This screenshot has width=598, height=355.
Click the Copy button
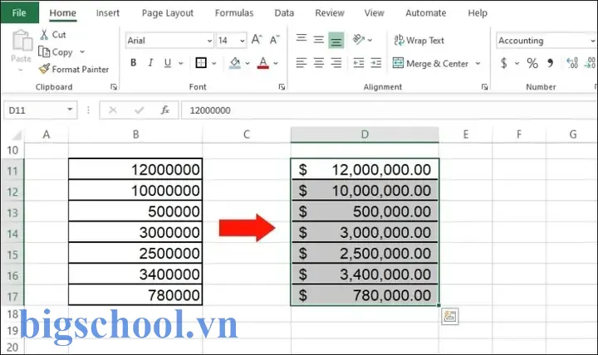tap(56, 51)
